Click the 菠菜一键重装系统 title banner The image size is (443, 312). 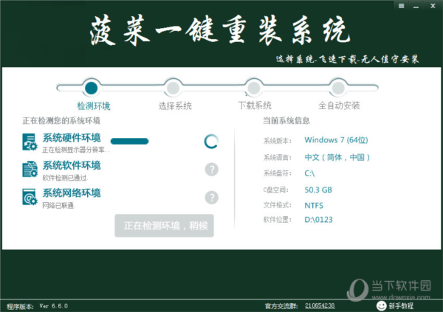[x=220, y=30]
